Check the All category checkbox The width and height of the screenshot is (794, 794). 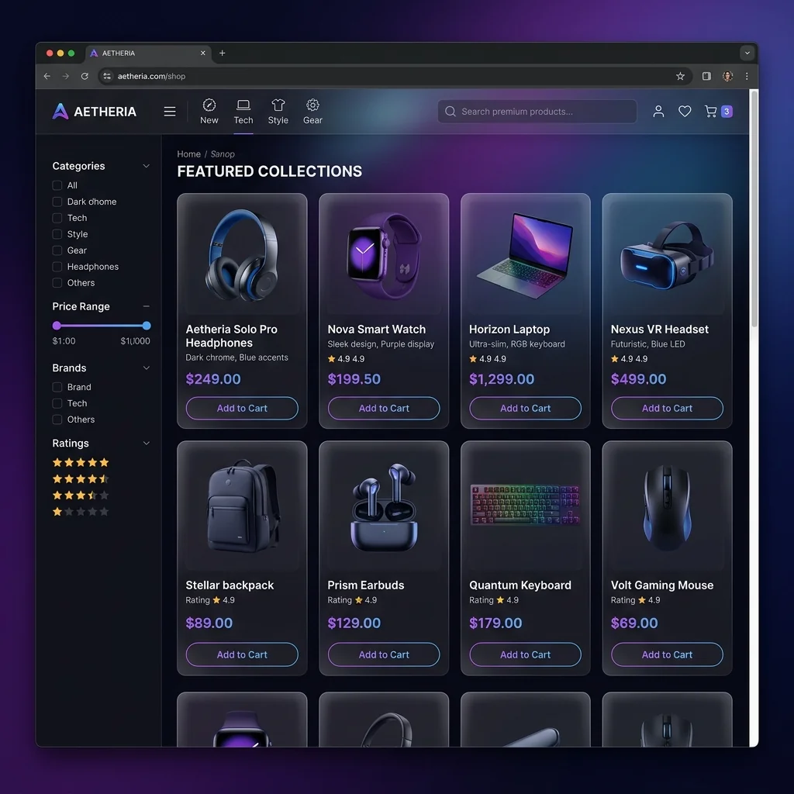click(x=57, y=185)
